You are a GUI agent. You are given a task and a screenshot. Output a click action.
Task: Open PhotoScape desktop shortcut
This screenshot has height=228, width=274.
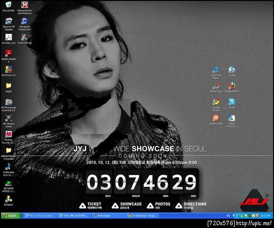216,87
